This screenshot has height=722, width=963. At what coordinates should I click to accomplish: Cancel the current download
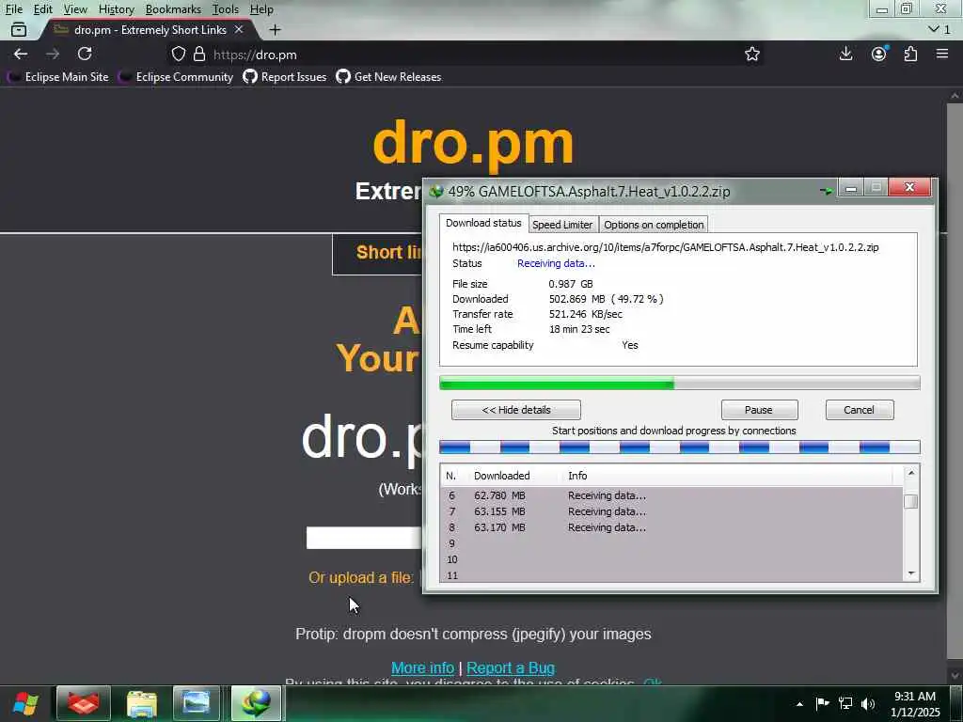pyautogui.click(x=860, y=410)
